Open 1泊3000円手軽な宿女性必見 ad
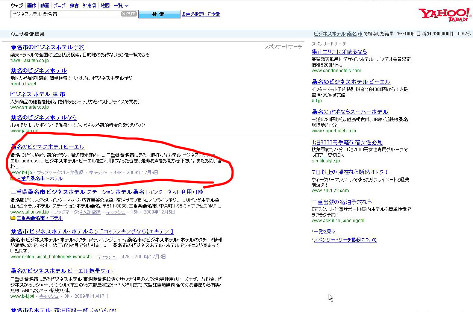This screenshot has height=312, width=473. pyautogui.click(x=347, y=142)
